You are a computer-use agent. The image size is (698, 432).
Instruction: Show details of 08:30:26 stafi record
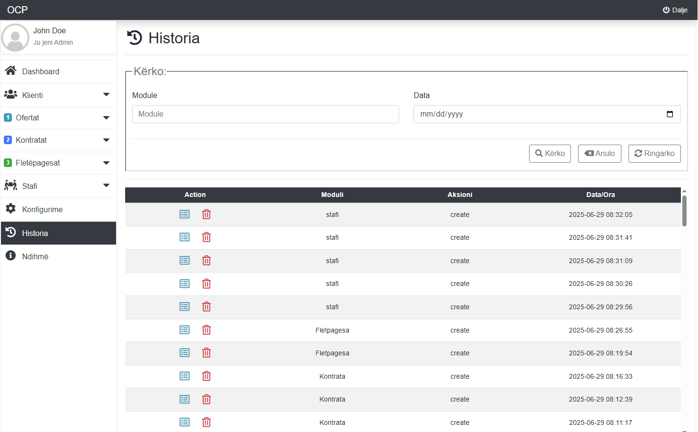point(185,284)
